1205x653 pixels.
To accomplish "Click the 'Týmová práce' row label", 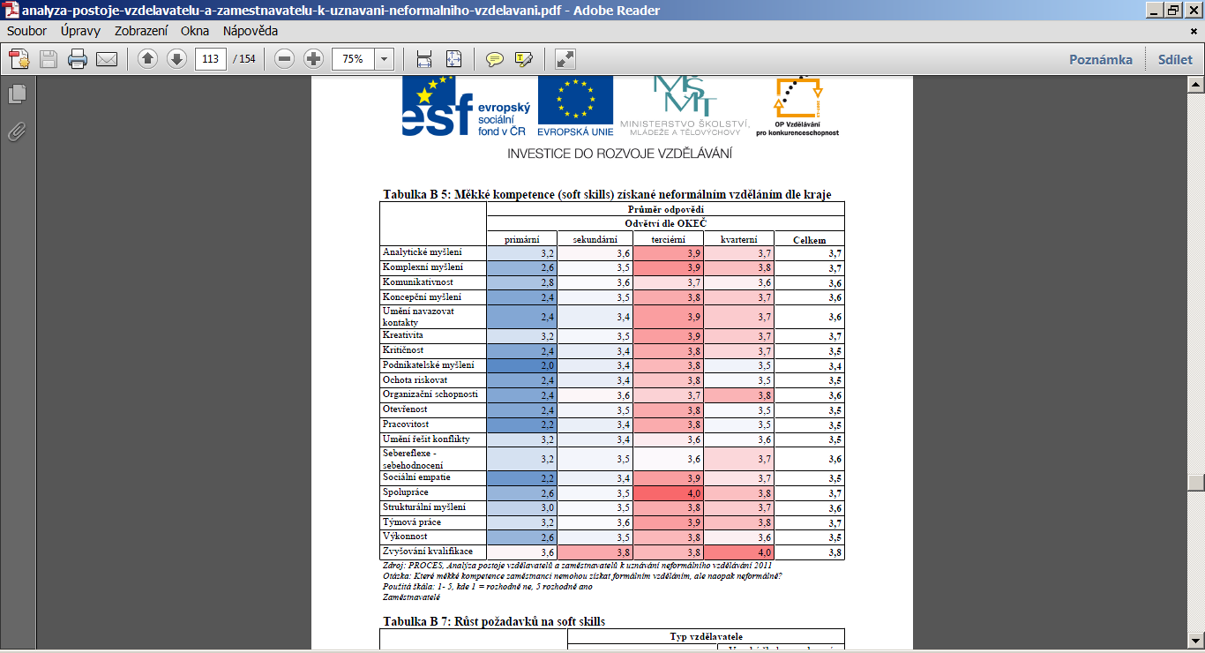I will click(x=413, y=522).
